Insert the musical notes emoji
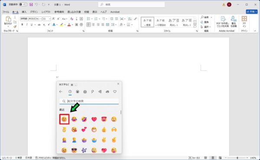This screenshot has width=260, height=160. pos(84,150)
